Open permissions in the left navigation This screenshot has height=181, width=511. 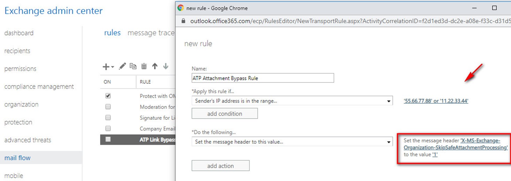pos(20,69)
